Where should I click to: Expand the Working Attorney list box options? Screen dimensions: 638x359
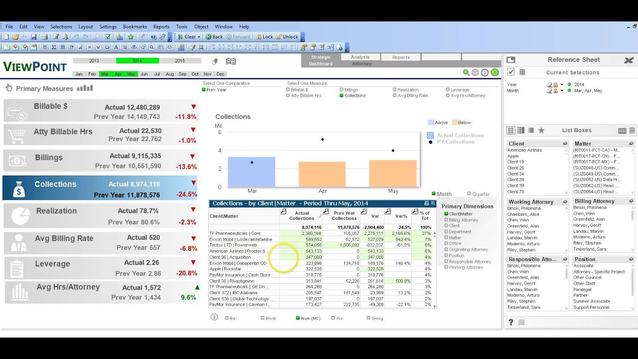click(x=565, y=202)
